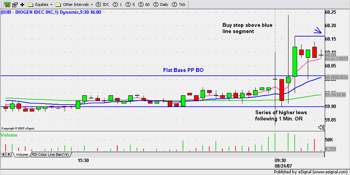Switch to the Daily interval
The height and width of the screenshot is (175, 350).
click(x=161, y=4)
